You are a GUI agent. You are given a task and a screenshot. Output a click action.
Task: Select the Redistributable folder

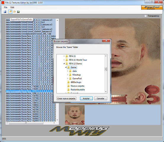[x=78, y=90]
